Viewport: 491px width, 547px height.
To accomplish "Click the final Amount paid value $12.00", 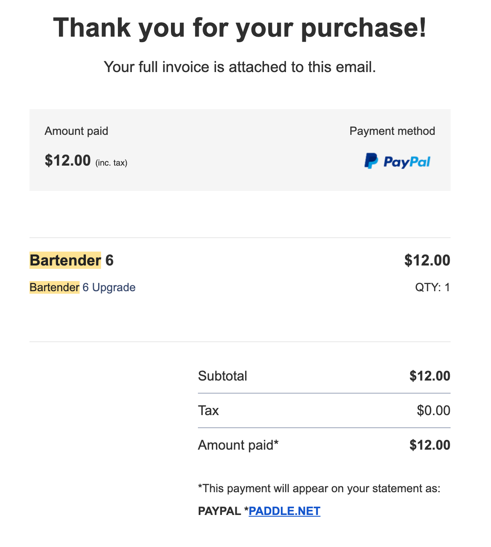I will click(430, 445).
